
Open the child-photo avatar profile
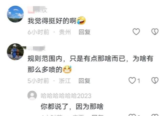coord(15,52)
